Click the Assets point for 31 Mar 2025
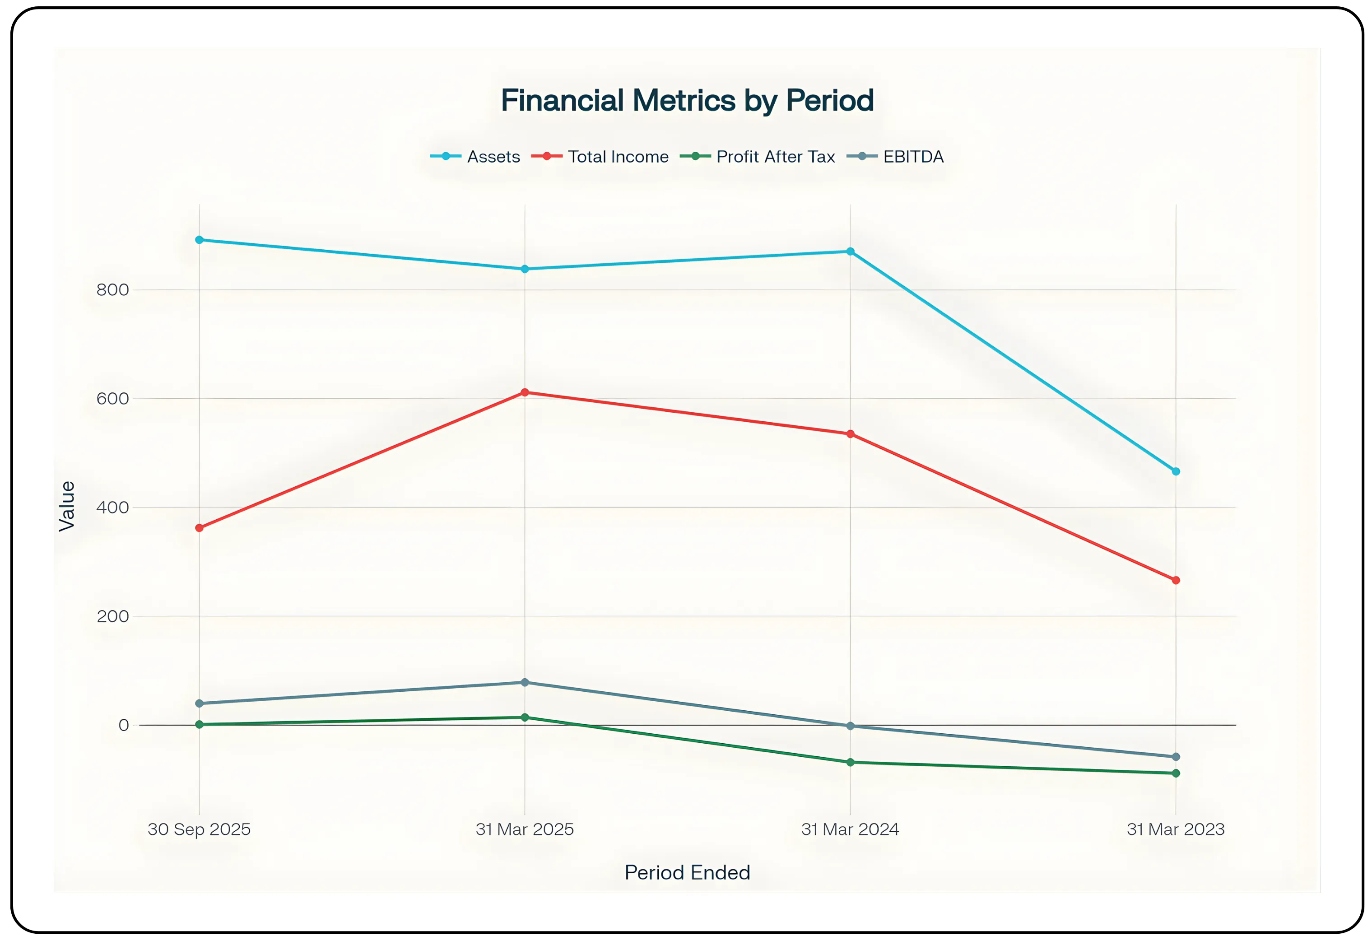1372x941 pixels. tap(525, 269)
